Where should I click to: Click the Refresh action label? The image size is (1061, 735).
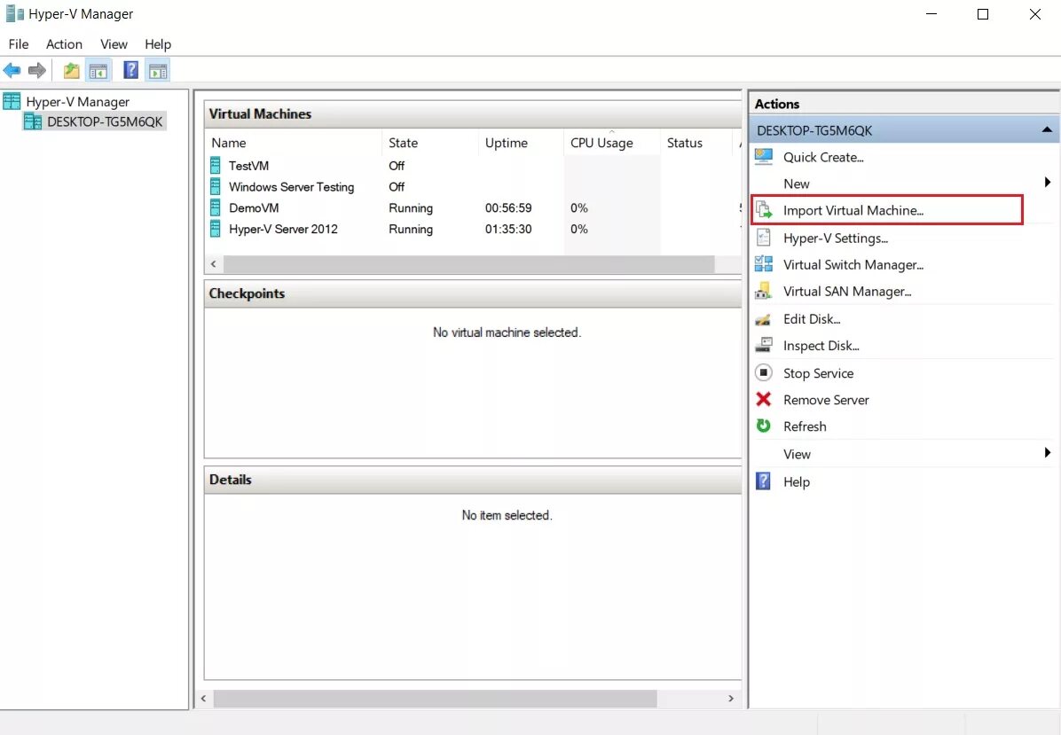click(x=805, y=426)
